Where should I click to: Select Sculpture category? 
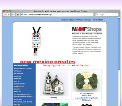18,99
